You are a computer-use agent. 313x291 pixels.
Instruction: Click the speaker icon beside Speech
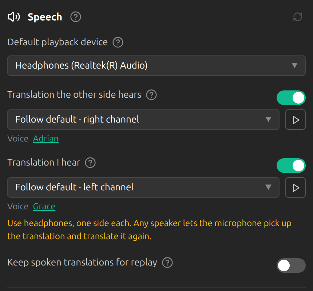(14, 17)
